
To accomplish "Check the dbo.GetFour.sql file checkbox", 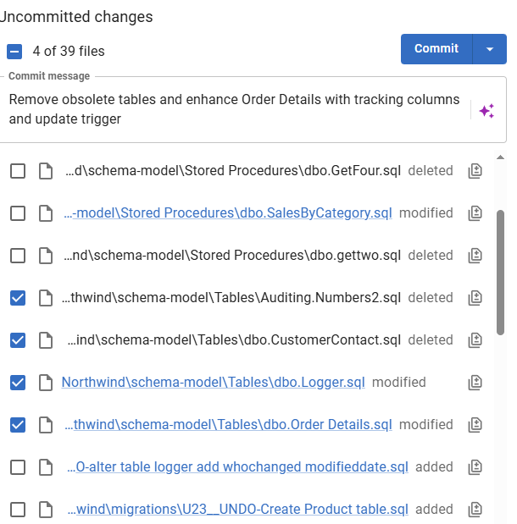I will [x=18, y=171].
